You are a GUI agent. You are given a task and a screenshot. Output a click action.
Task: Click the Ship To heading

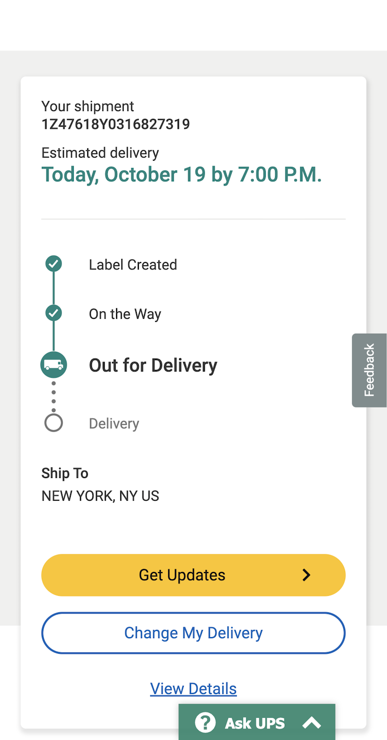coord(65,473)
